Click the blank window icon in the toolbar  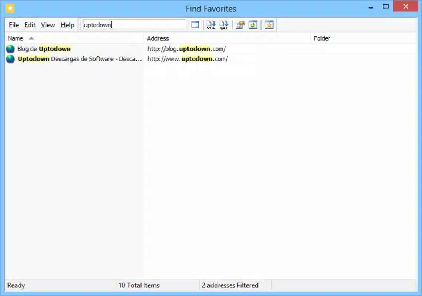[195, 25]
